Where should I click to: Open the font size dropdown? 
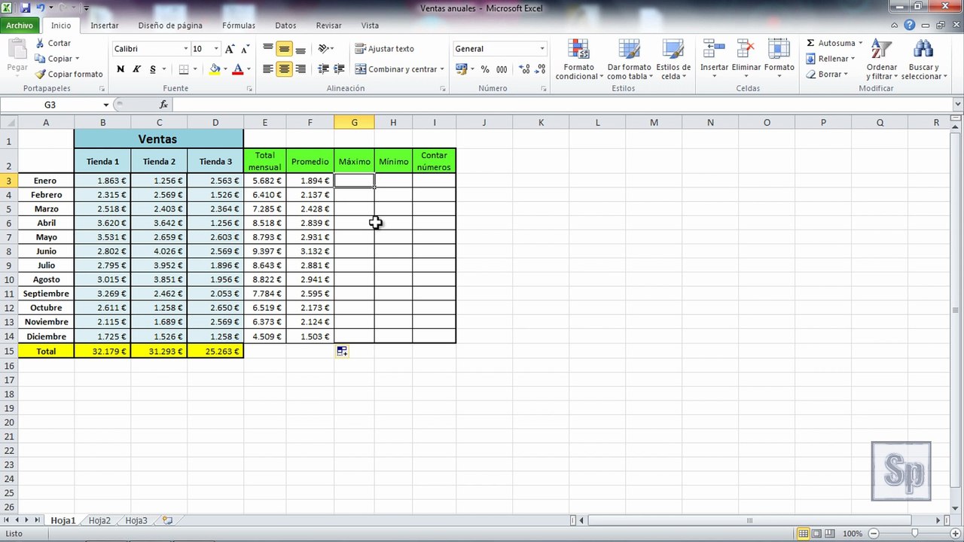[216, 49]
